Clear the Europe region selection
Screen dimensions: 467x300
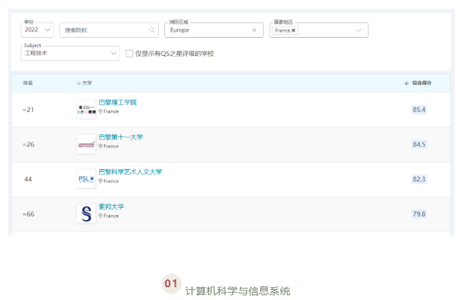(254, 30)
